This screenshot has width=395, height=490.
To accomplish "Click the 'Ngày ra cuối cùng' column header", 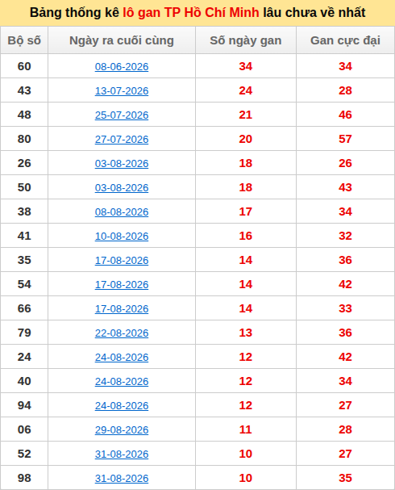I will coord(122,40).
